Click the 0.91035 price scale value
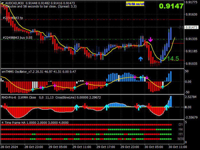Image resolution: width=200 pixels, height=150 pixels. coord(191,63)
